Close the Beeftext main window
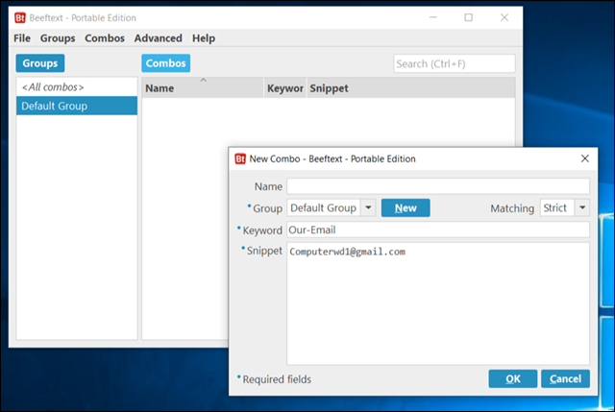The width and height of the screenshot is (615, 412). [504, 17]
